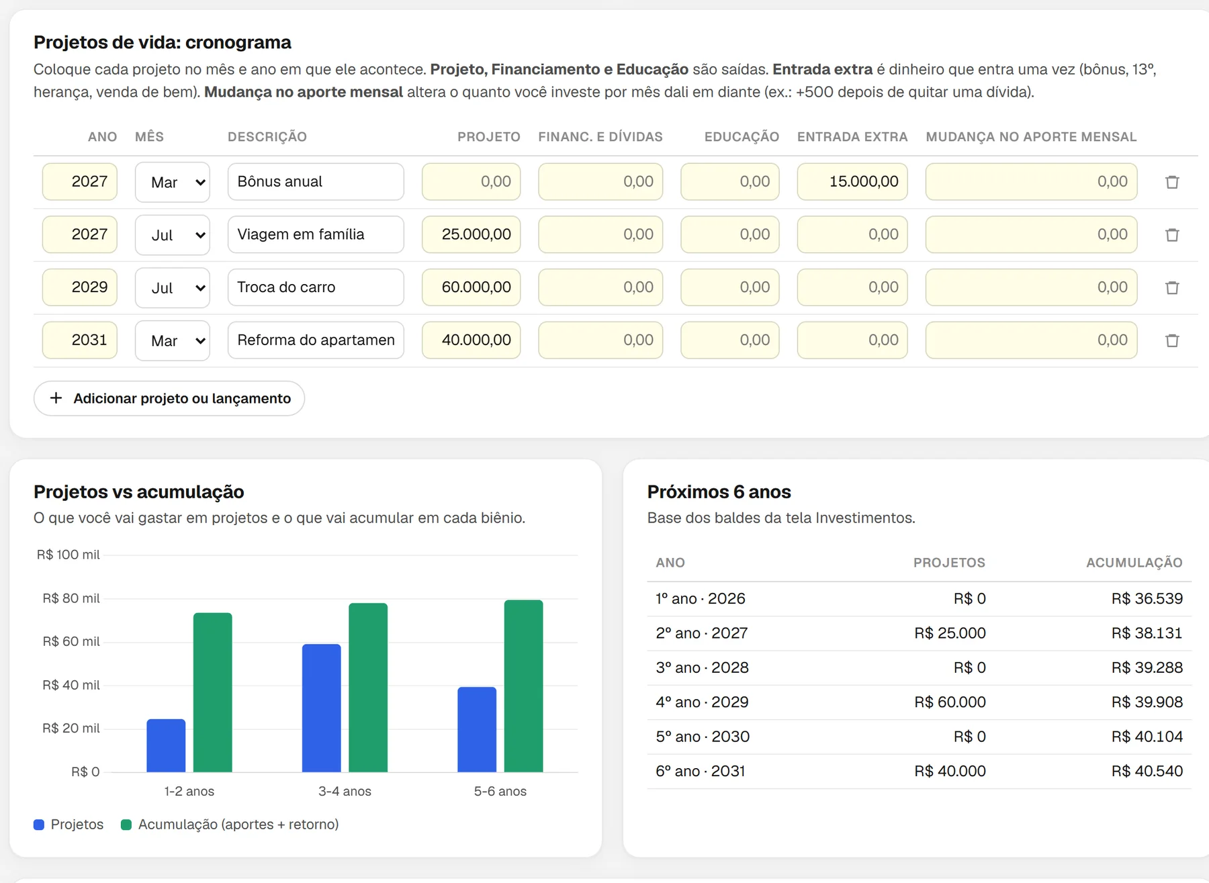Click green Acumulação legend swatch

(126, 825)
